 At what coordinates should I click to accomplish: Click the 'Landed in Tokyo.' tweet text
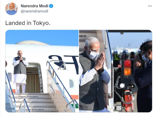pyautogui.click(x=28, y=23)
